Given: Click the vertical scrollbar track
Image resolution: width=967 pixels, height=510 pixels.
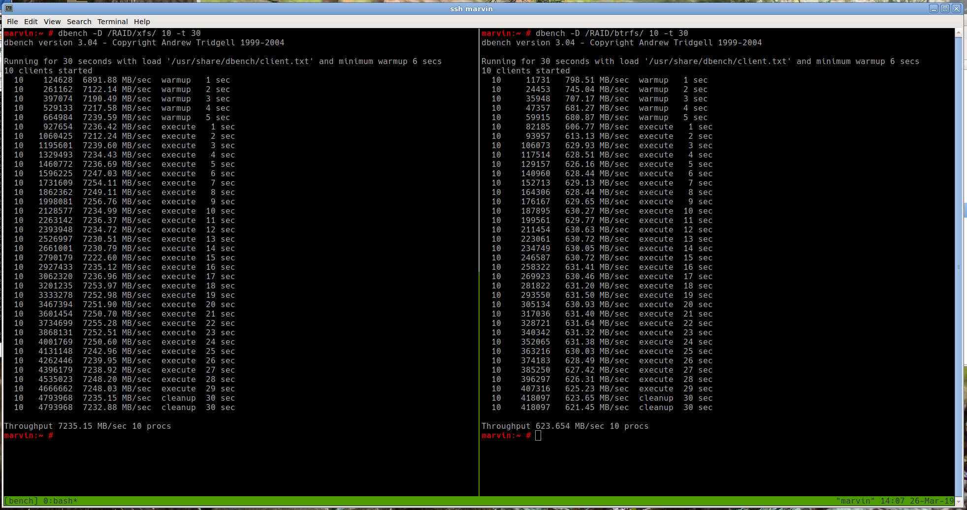Looking at the screenshot, I should 959,266.
